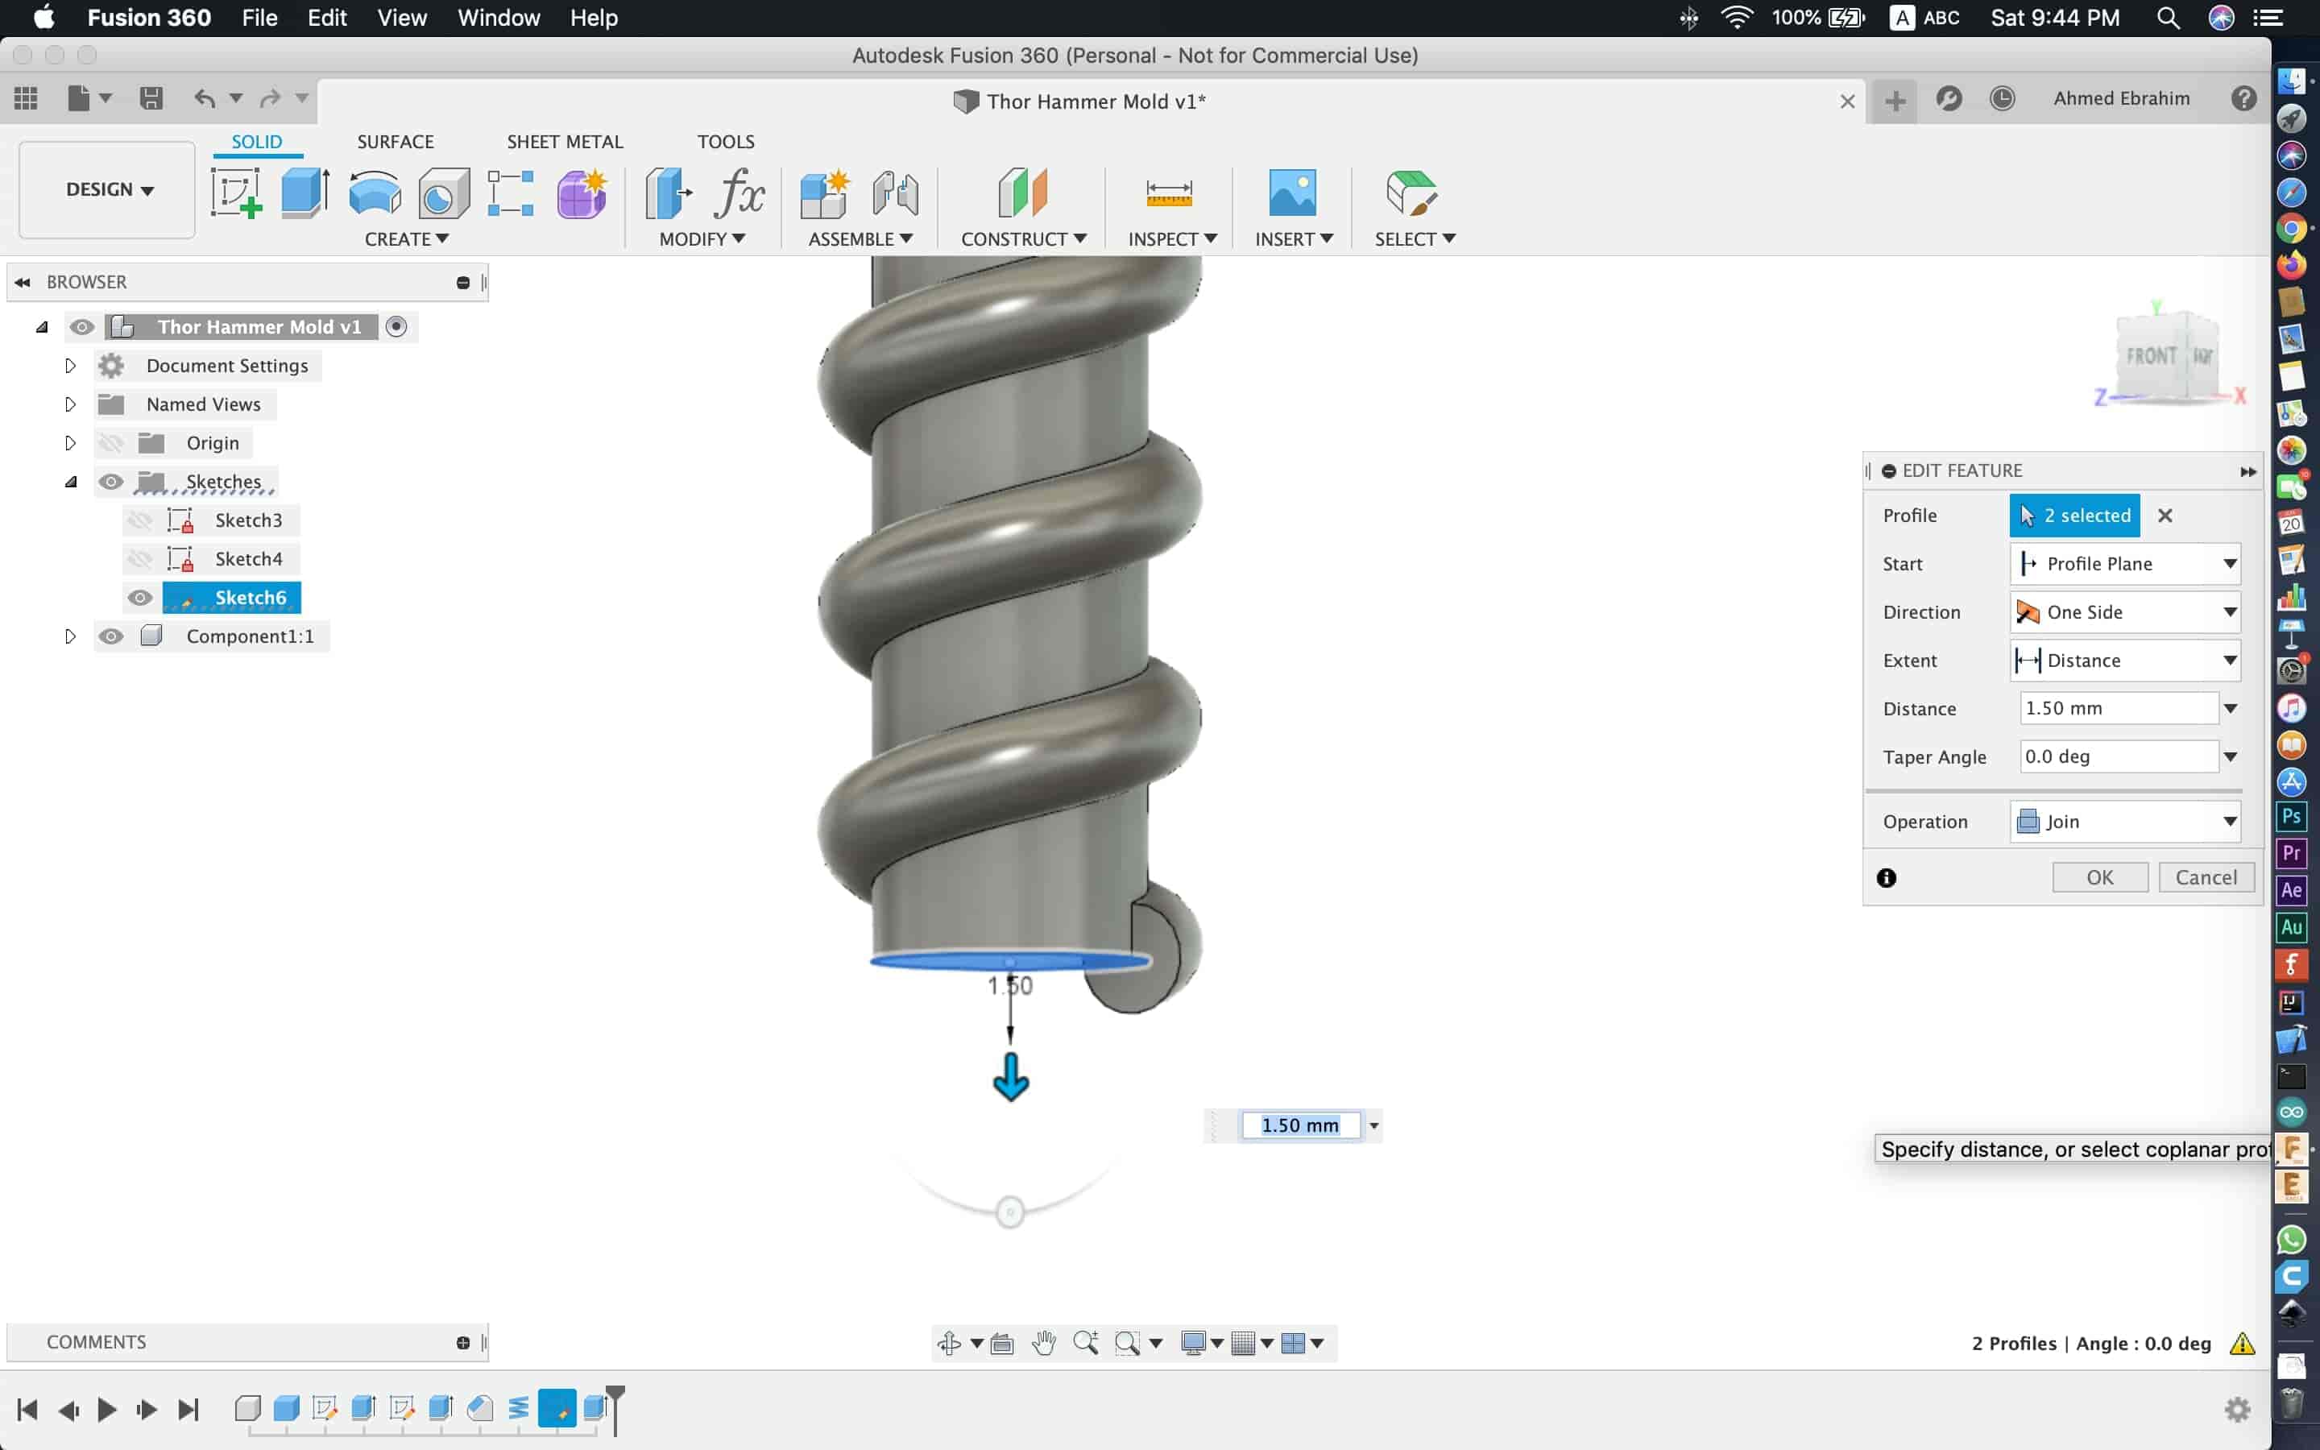Click the Distance 1.50 mm field in dialog
This screenshot has height=1450, width=2320.
point(2119,709)
